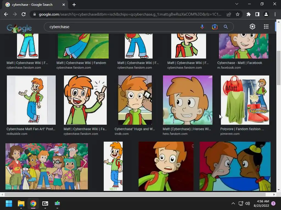Screen dimensions: 281x210
Task: Open the imdb.com source link
Action: [122, 134]
